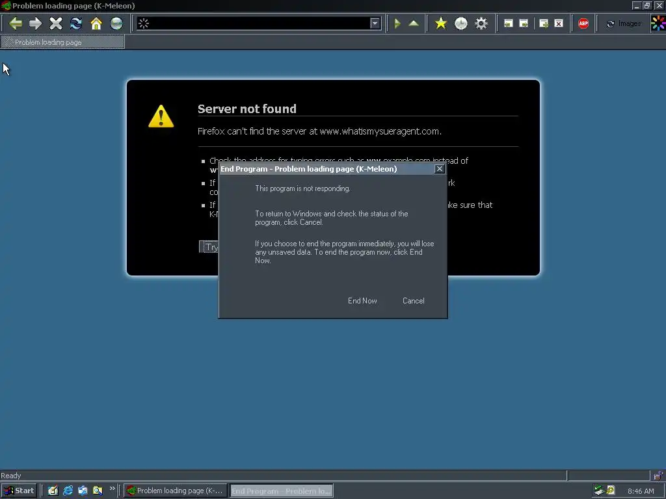
Task: Click the first quick launch icon next to Start
Action: [53, 491]
